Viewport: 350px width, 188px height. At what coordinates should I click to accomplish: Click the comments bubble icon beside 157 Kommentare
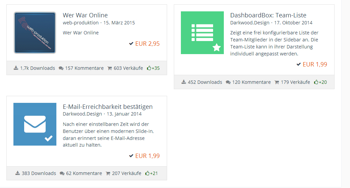(61, 68)
